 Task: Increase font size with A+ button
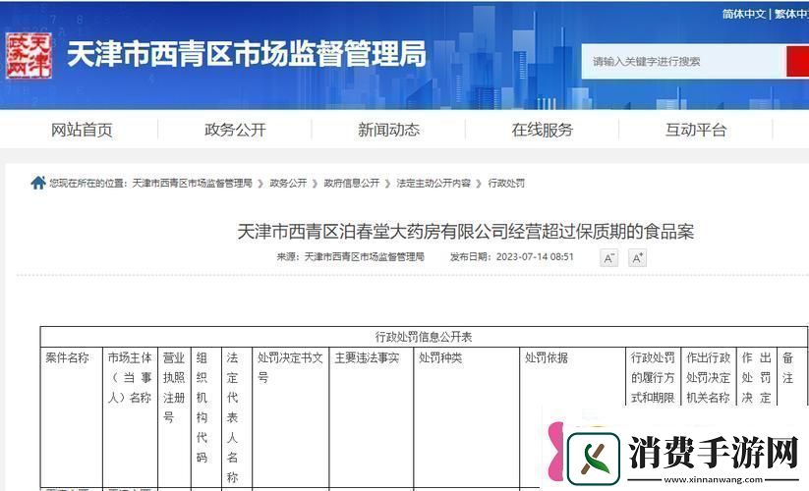click(637, 257)
